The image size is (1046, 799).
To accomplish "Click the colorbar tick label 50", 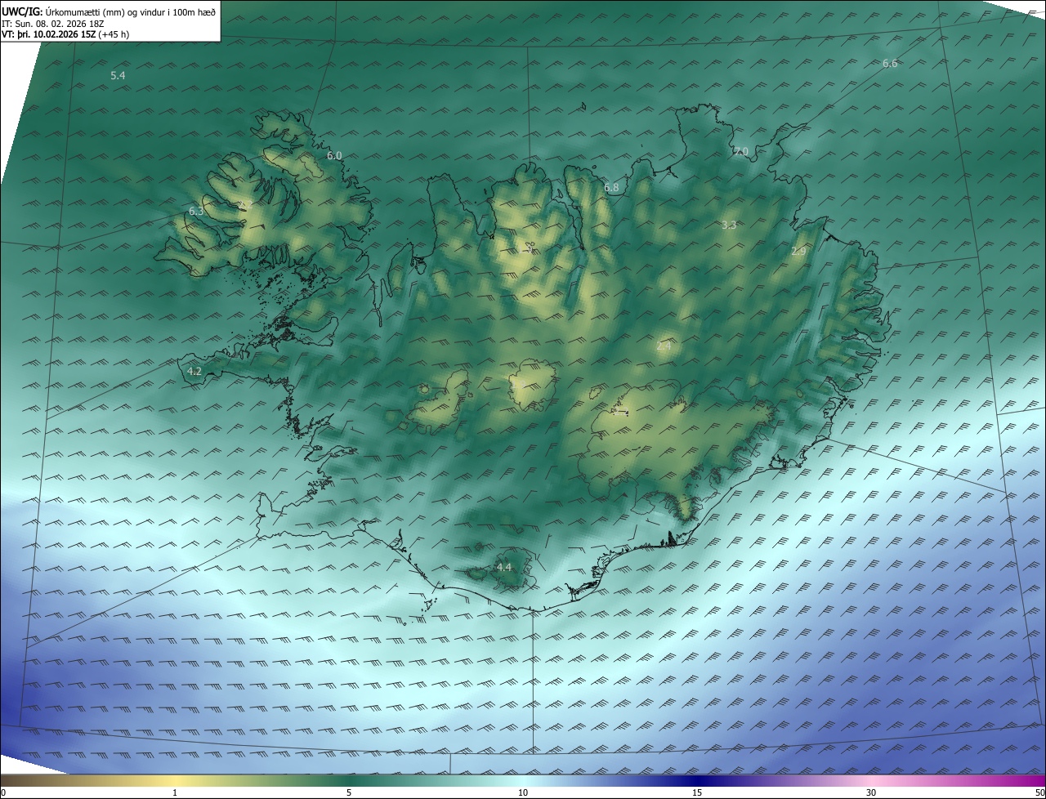I will tap(1039, 792).
